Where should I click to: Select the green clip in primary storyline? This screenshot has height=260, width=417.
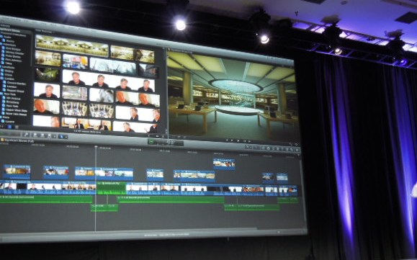point(111,188)
